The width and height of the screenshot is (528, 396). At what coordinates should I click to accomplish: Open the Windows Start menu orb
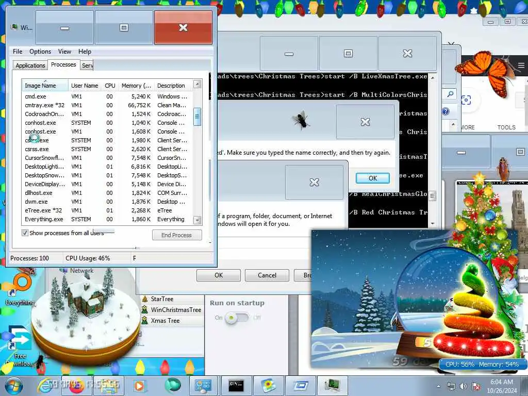click(13, 386)
